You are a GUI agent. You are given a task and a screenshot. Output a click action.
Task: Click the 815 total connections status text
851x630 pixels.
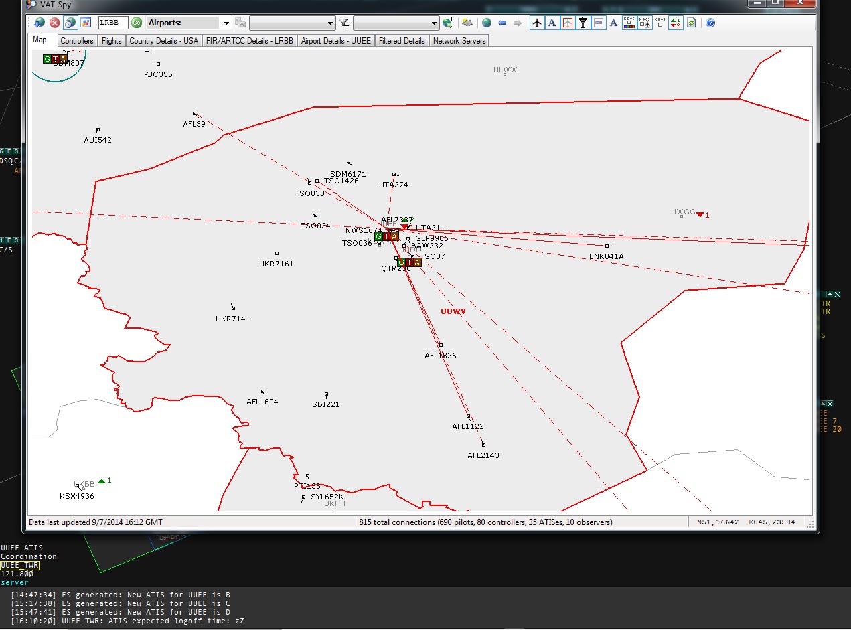pos(485,522)
